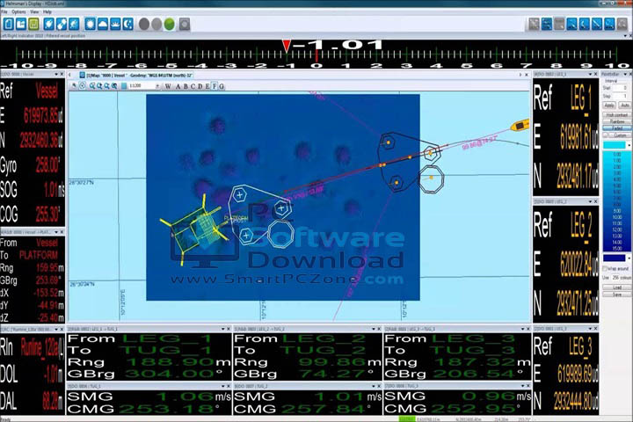Click the second blue connector toolbar icon
Screen dimensions: 633x422
coord(62,25)
